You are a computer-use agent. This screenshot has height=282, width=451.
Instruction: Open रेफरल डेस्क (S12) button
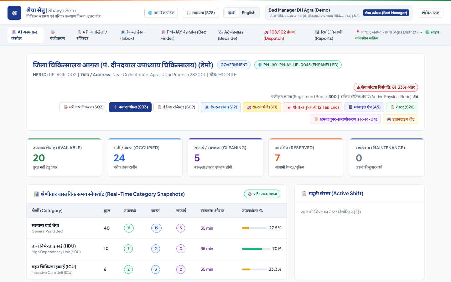(221, 107)
